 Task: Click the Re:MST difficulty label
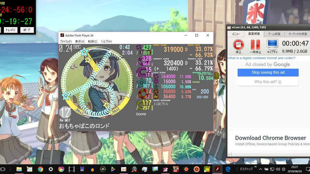tap(65, 120)
